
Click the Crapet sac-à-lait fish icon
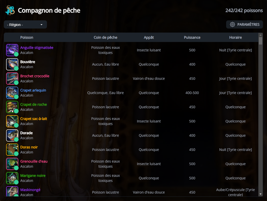point(12,121)
